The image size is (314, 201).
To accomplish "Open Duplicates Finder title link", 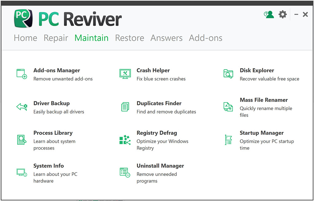I will [x=159, y=103].
